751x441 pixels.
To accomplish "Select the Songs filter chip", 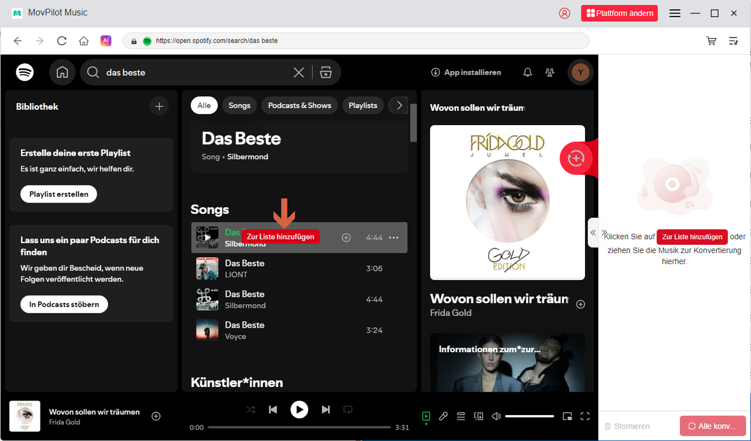I will tap(239, 105).
